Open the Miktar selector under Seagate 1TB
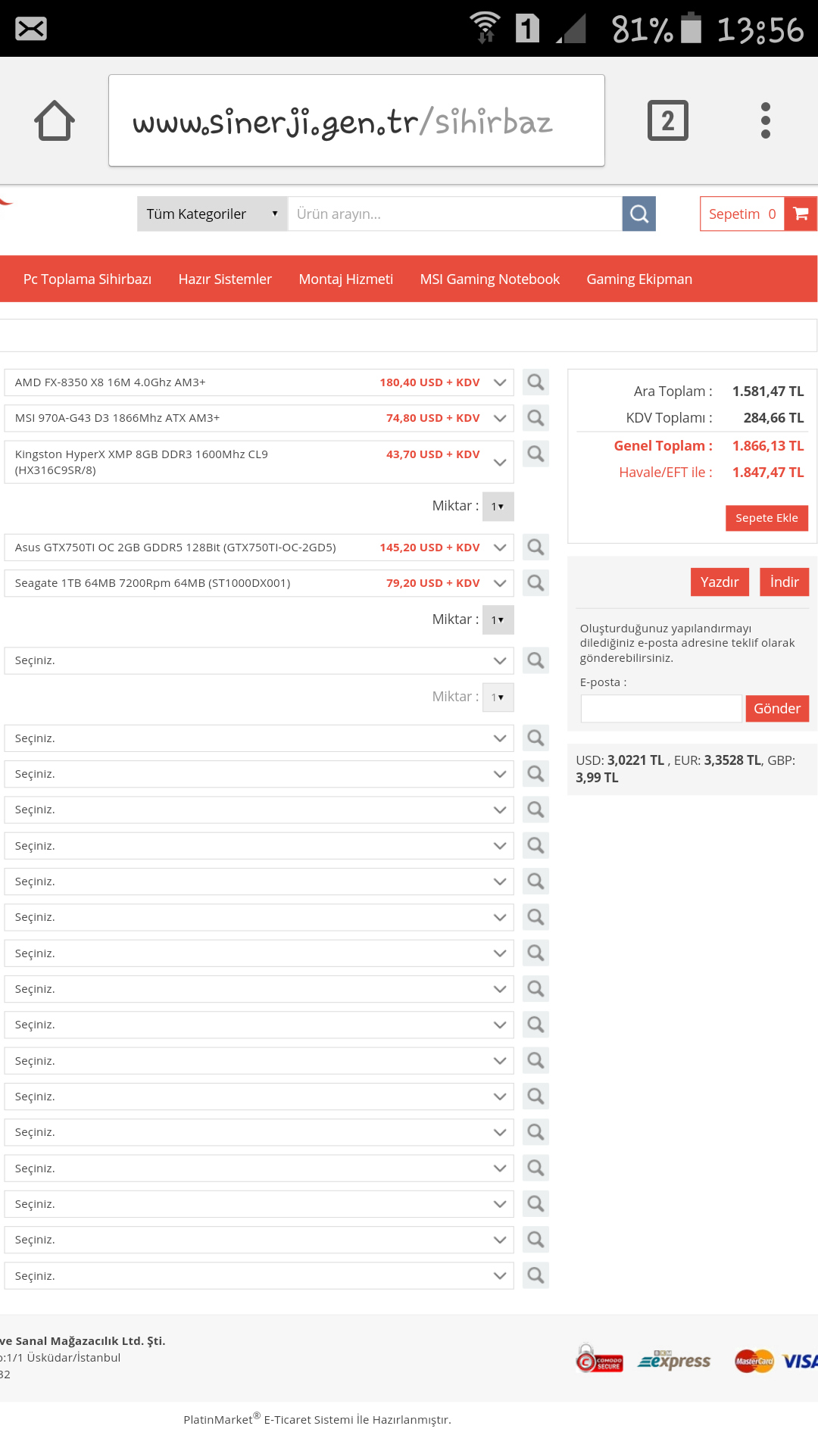818x1454 pixels. (x=498, y=619)
